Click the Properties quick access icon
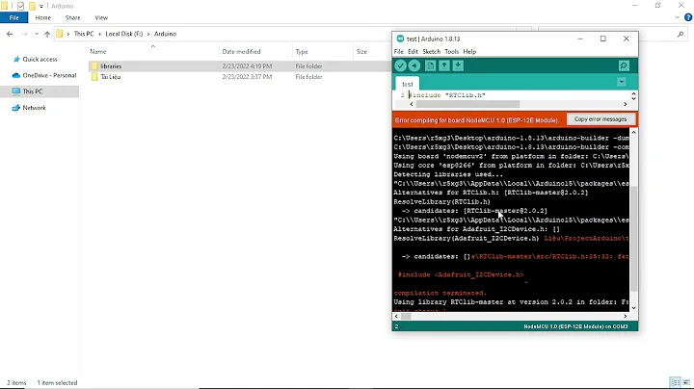Image resolution: width=694 pixels, height=389 pixels. [20, 6]
